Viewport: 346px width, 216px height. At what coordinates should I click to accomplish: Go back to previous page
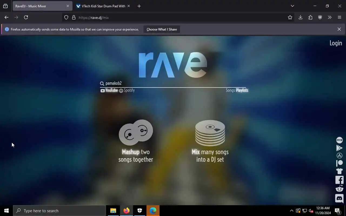(x=6, y=17)
